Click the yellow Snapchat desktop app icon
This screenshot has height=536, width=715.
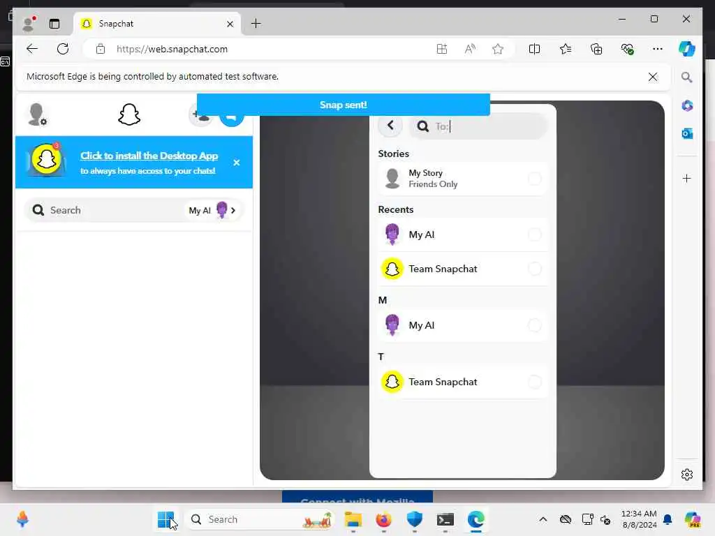(46, 160)
